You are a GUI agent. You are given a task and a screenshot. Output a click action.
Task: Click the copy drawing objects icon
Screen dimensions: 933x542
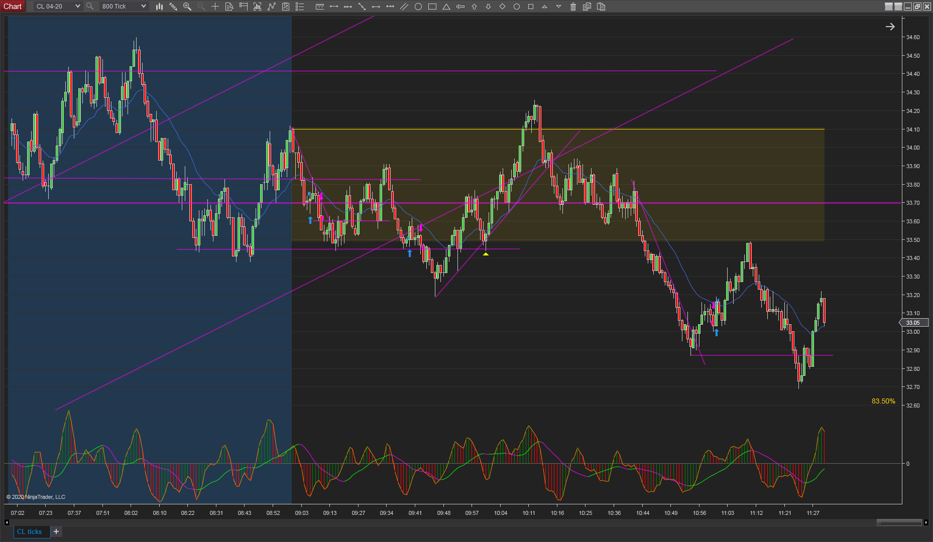587,7
